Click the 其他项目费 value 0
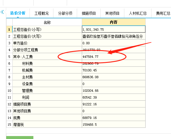 (x=114, y=111)
